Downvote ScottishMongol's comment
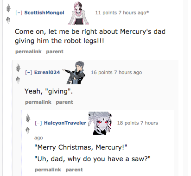191x176 pixels. pyautogui.click(x=8, y=20)
